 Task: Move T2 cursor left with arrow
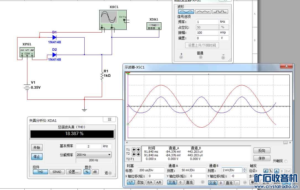click(134, 154)
